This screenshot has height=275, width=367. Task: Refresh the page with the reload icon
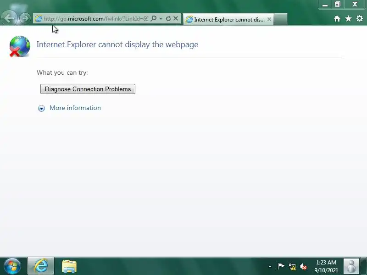point(168,18)
